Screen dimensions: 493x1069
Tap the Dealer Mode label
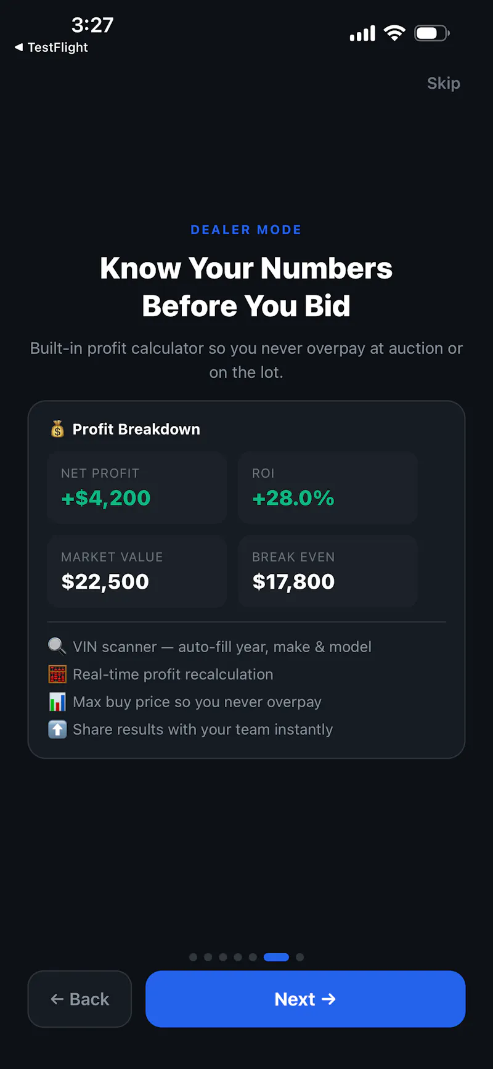(x=246, y=230)
